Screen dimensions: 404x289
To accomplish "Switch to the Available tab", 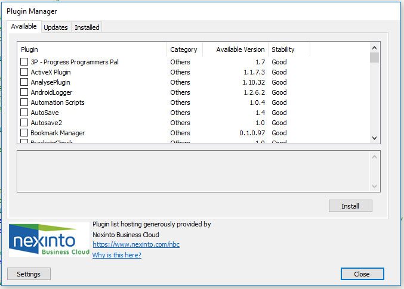I will pos(24,26).
